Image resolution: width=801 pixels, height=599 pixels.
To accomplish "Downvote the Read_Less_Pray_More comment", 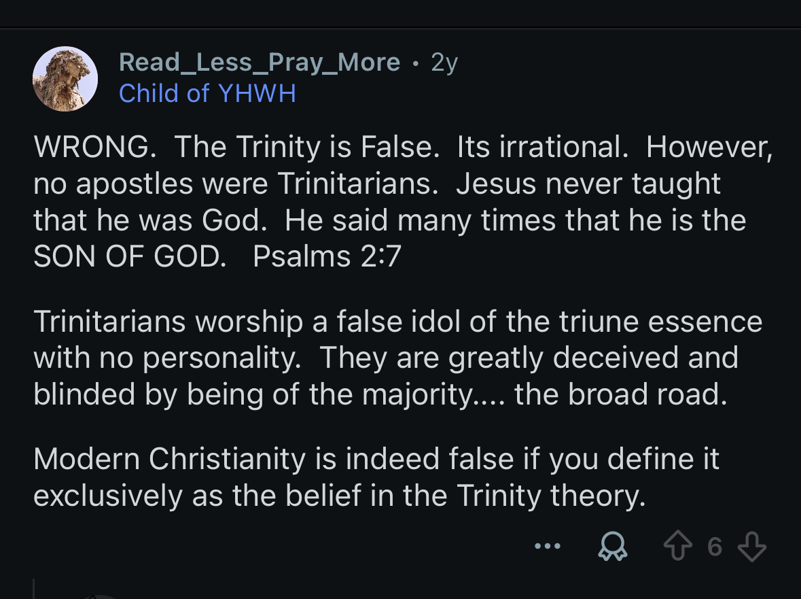I will 751,547.
